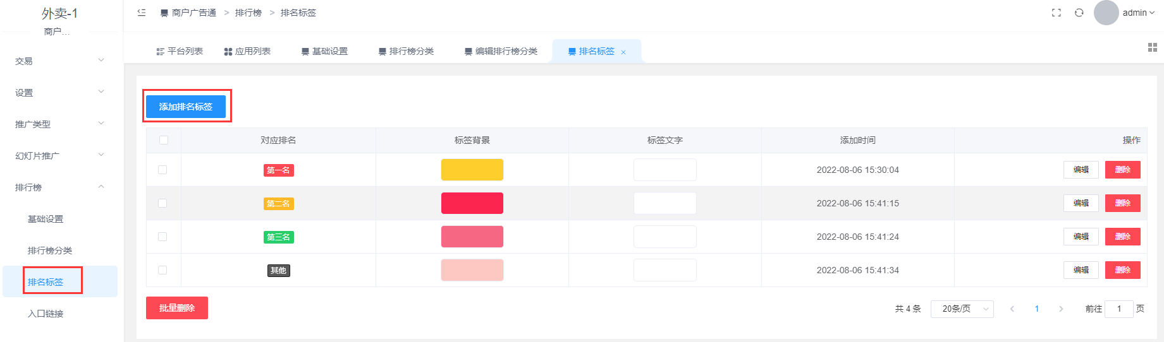Viewport: 1164px width, 342px height.
Task: Click the 添加排名标签 button
Action: point(186,107)
